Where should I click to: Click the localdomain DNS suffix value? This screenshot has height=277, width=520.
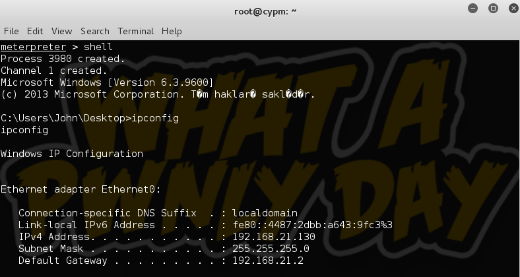[x=265, y=213]
